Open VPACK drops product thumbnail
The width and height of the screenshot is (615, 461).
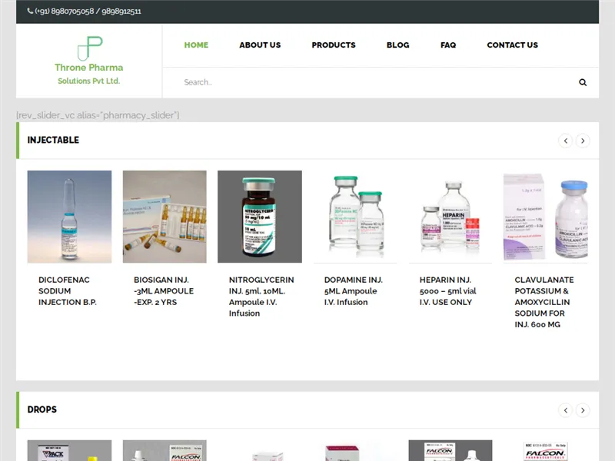tap(69, 450)
